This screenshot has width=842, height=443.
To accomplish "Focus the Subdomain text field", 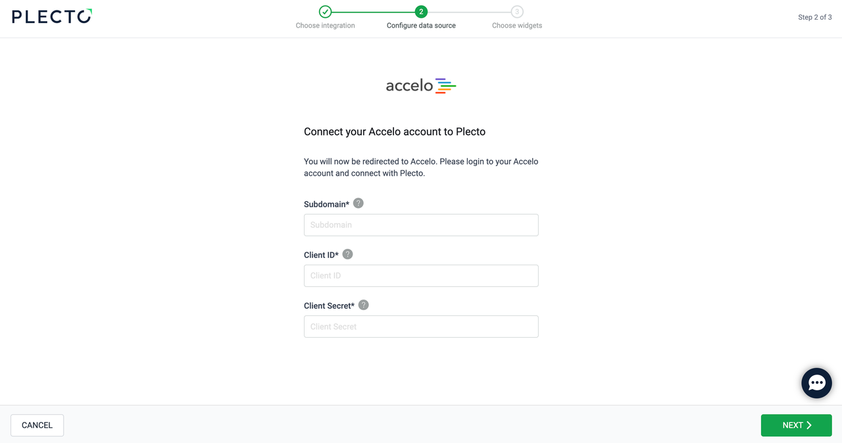I will (421, 225).
